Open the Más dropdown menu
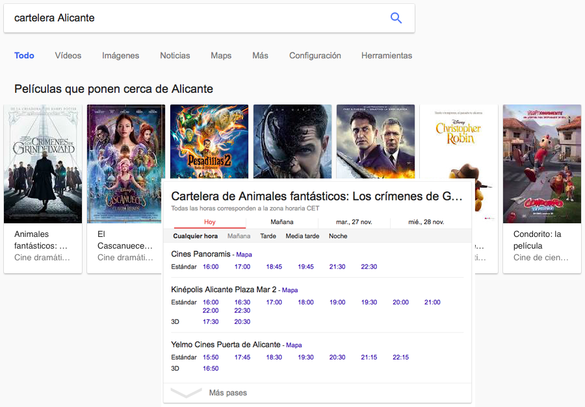The height and width of the screenshot is (407, 585). (x=260, y=56)
